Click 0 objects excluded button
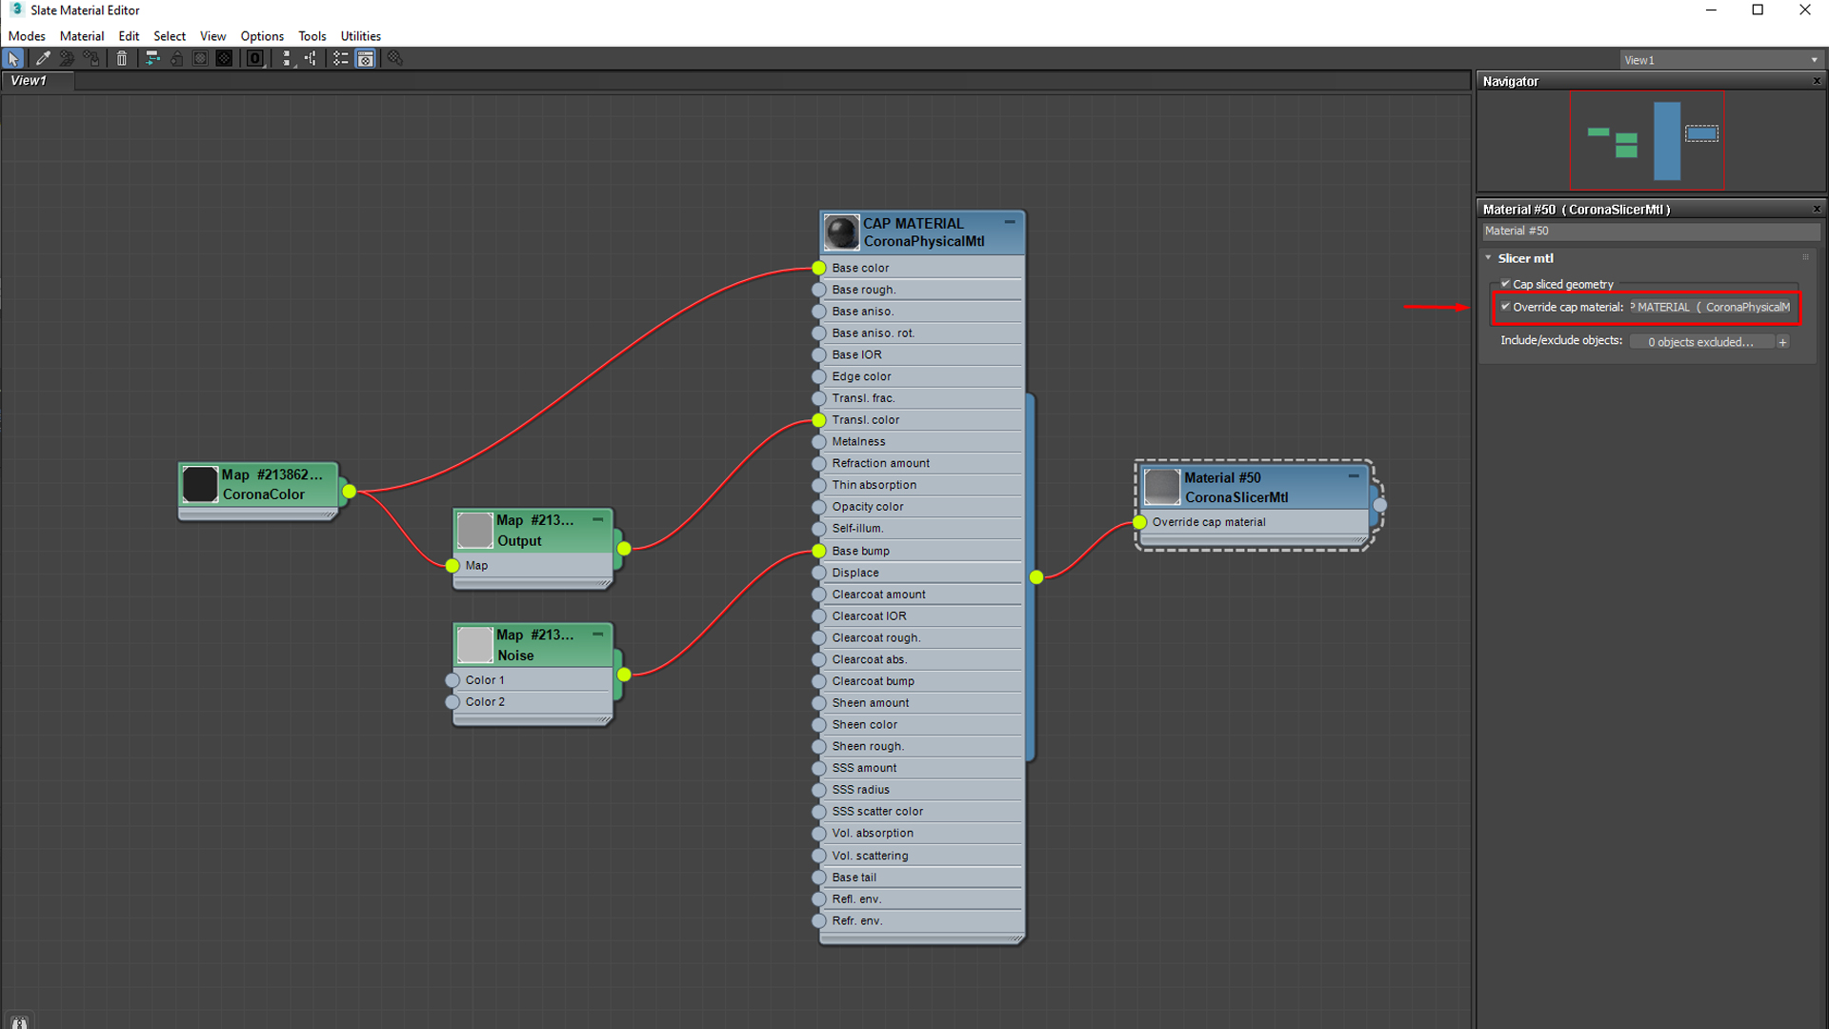1829x1029 pixels. click(x=1701, y=342)
